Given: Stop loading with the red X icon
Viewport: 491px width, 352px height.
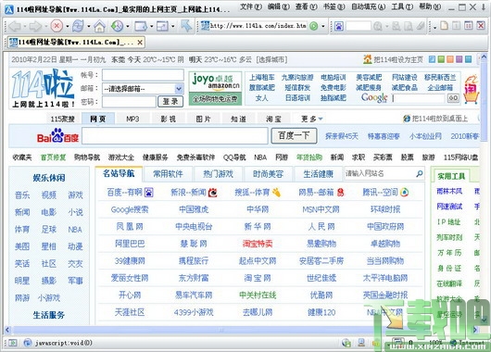Looking at the screenshot, I should click(x=57, y=26).
